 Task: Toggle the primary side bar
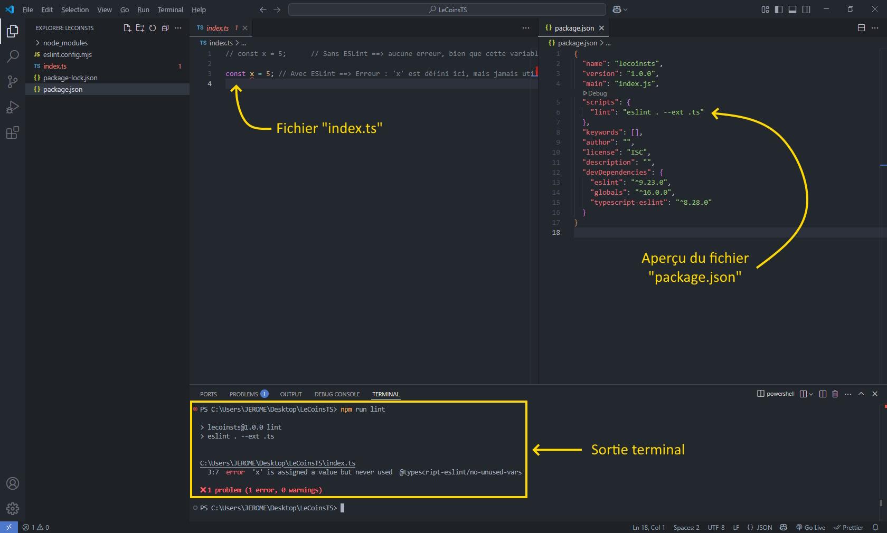779,9
